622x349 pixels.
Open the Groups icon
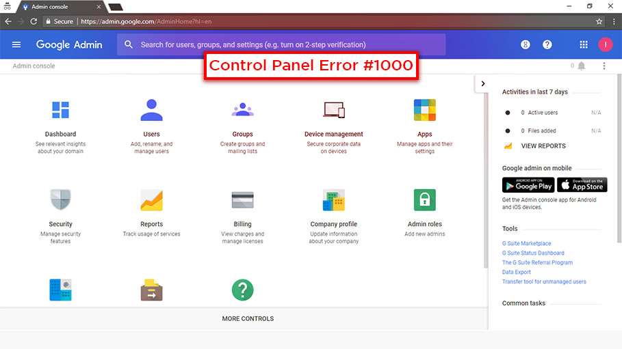click(x=242, y=109)
